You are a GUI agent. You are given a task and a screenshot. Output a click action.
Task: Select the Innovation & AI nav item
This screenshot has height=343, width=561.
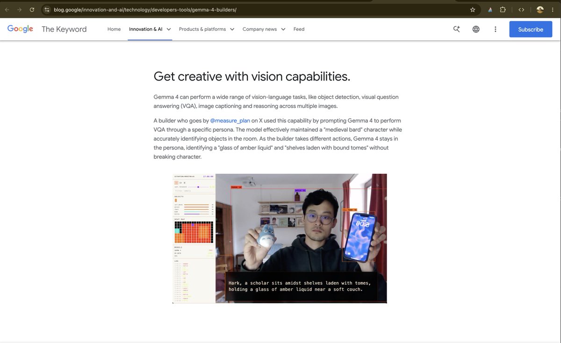click(x=146, y=29)
